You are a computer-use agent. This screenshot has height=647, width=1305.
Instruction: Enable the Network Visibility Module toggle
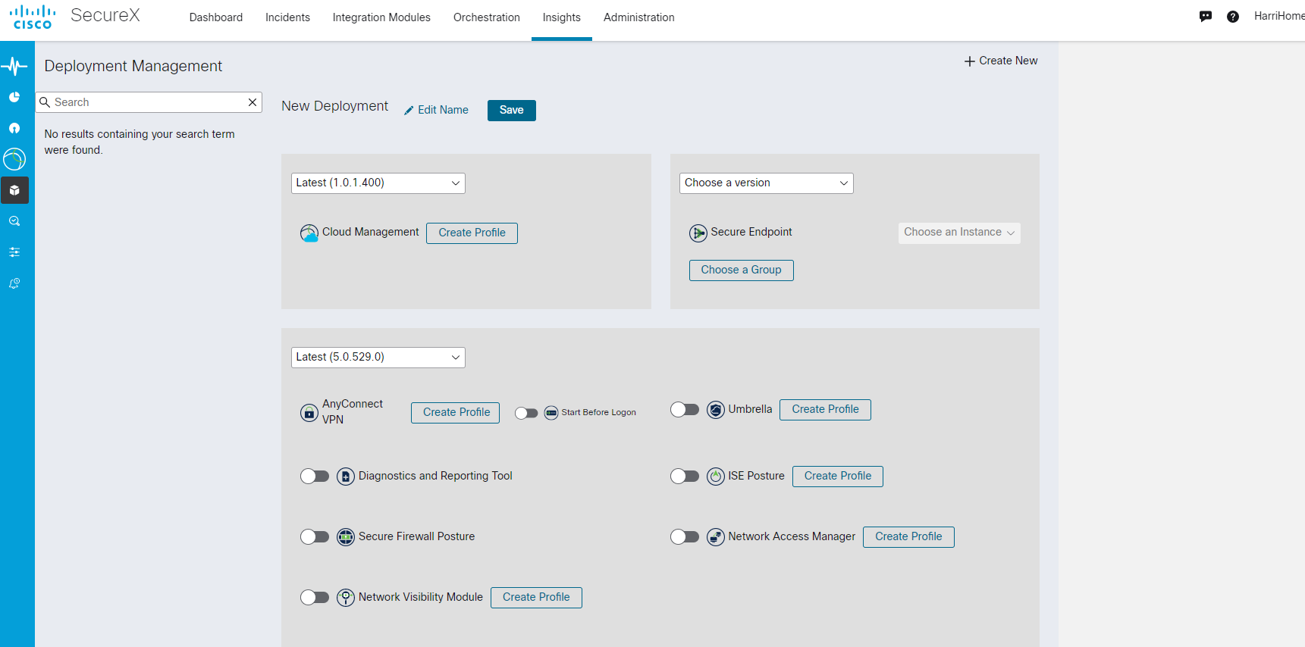315,598
